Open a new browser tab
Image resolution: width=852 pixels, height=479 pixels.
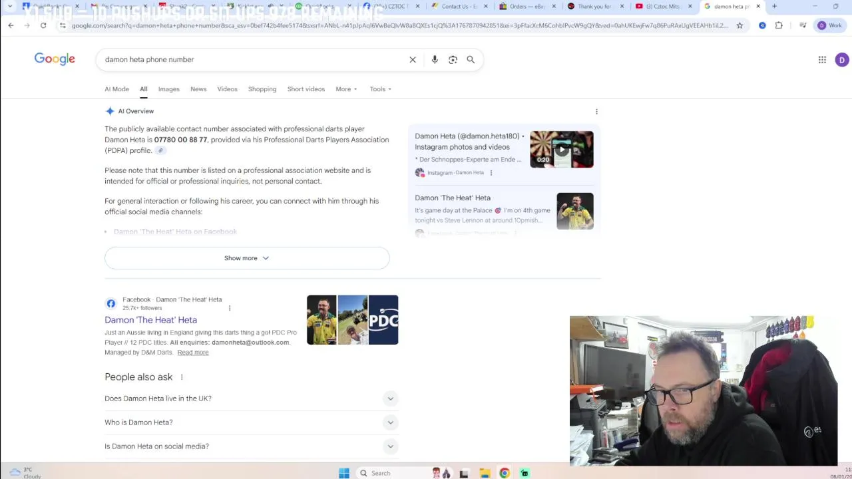click(x=774, y=6)
